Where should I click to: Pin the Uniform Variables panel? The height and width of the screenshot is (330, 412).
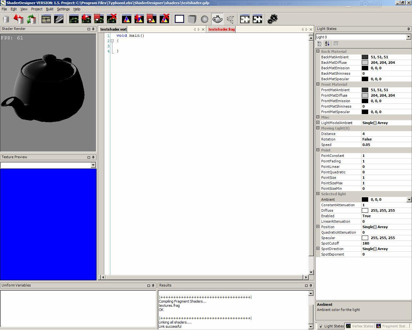point(153,286)
